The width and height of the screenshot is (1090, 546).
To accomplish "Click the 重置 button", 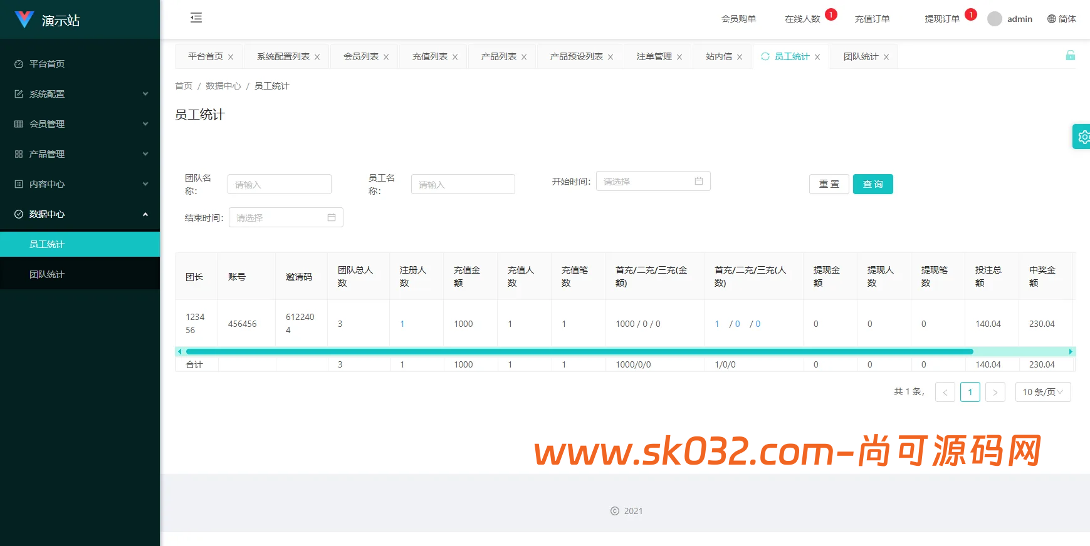I will coord(829,184).
